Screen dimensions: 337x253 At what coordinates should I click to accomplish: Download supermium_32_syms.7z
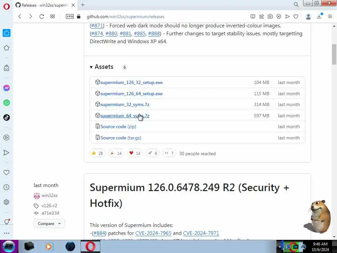[x=125, y=104]
